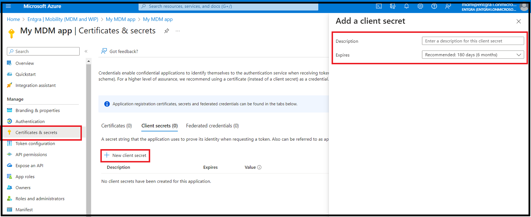Click the key icon beside My MDM app title
The width and height of the screenshot is (531, 217).
tap(11, 34)
